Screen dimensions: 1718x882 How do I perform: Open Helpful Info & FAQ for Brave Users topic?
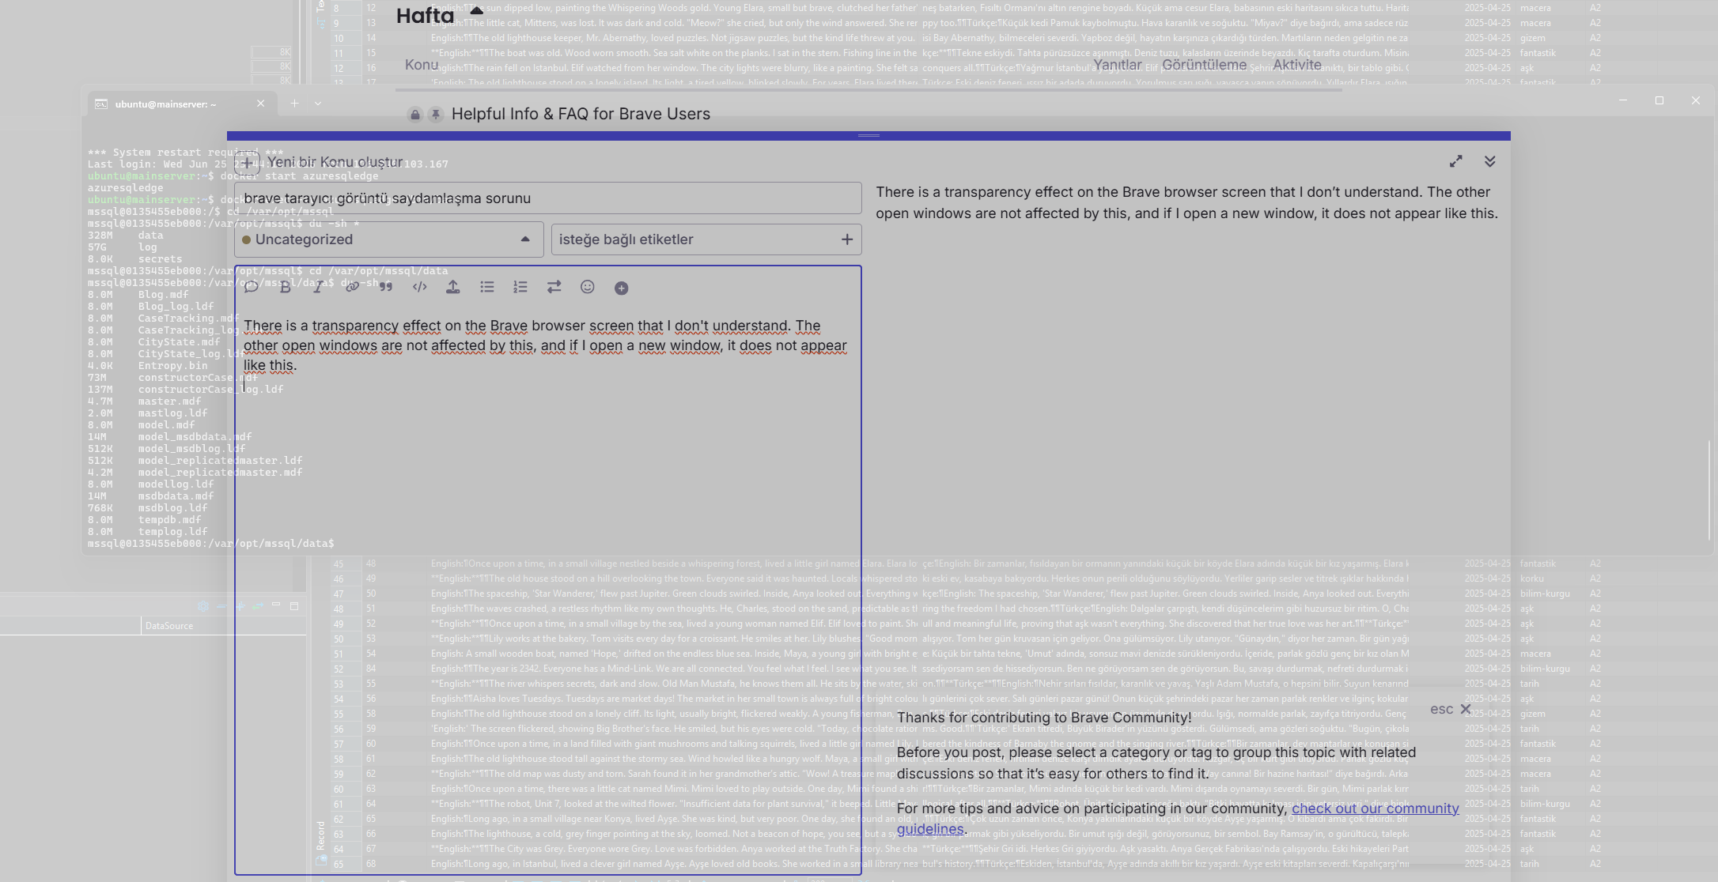(581, 114)
